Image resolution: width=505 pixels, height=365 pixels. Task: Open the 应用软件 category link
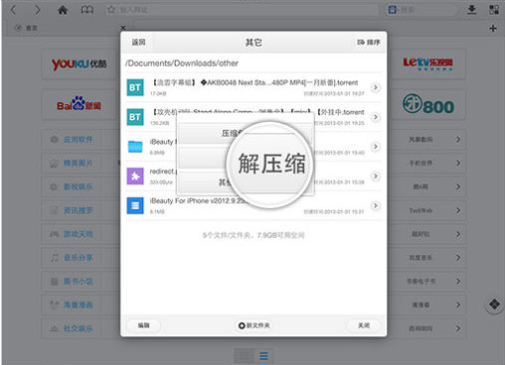click(x=78, y=140)
